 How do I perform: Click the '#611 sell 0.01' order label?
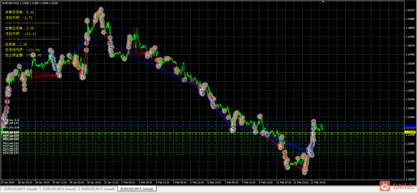[x=11, y=148]
